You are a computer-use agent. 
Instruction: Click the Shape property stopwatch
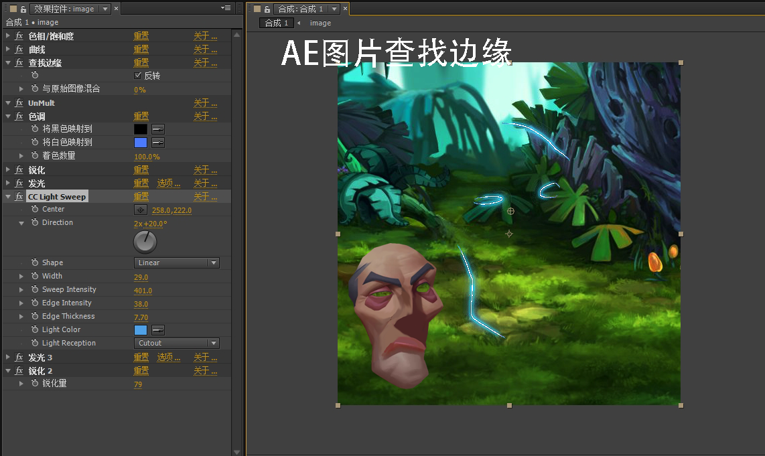click(35, 262)
